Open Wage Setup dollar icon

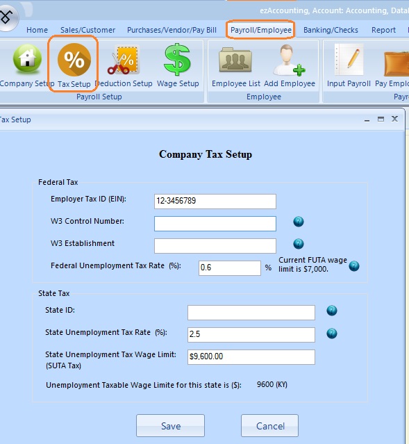click(178, 60)
